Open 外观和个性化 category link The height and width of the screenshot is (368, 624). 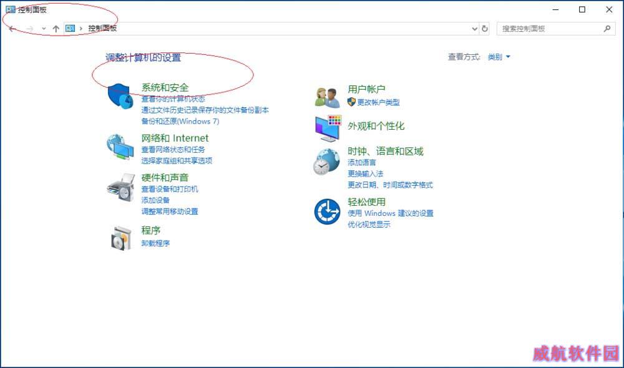376,126
